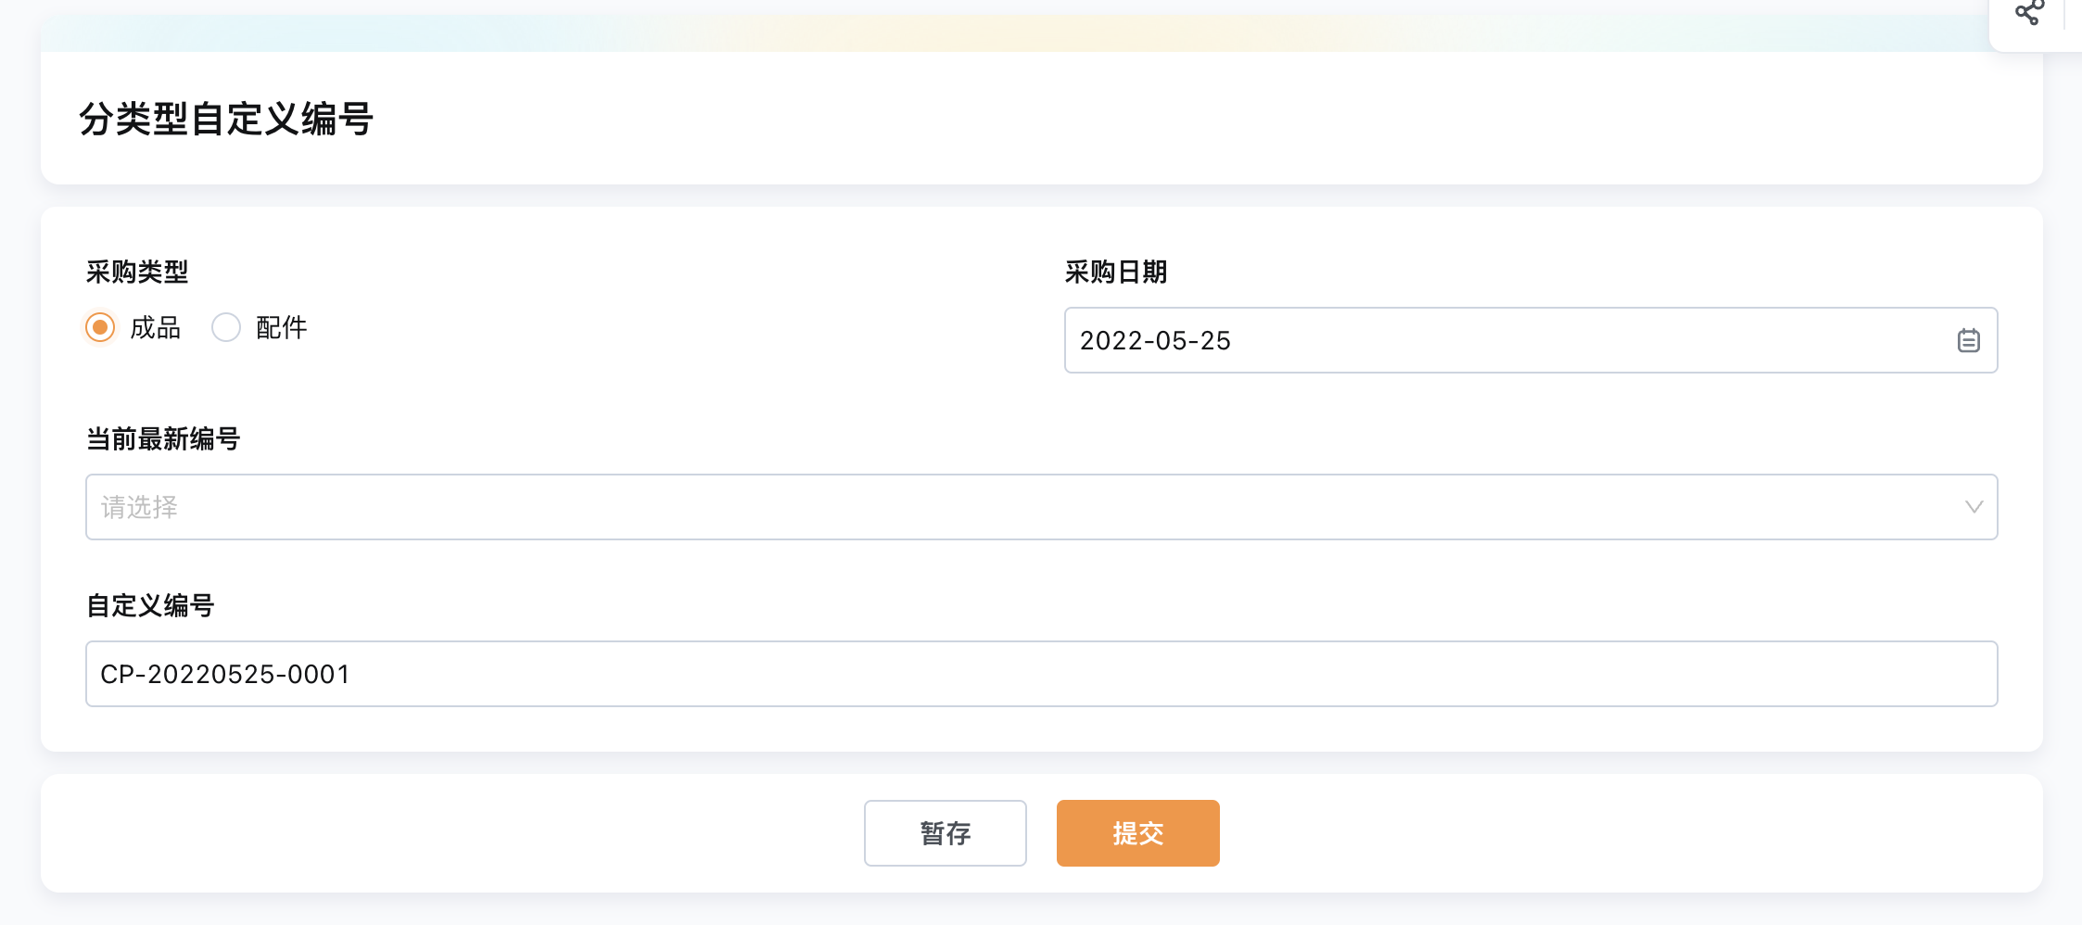Focus the CP-20220525-0001 input field

(x=1041, y=674)
